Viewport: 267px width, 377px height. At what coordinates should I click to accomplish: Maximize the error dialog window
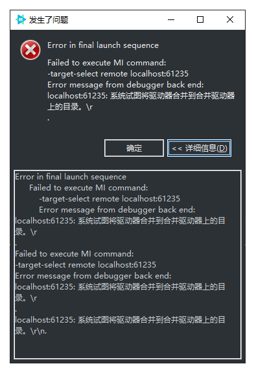click(200, 19)
